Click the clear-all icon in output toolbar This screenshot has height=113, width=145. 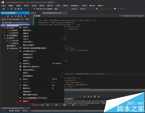(x=95, y=96)
